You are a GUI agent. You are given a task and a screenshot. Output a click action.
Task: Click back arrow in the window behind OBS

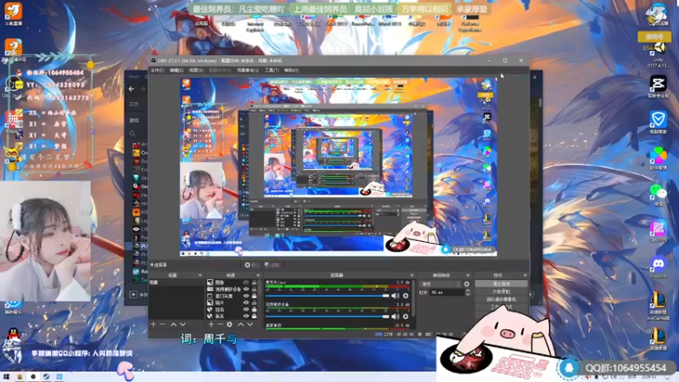coord(132,89)
